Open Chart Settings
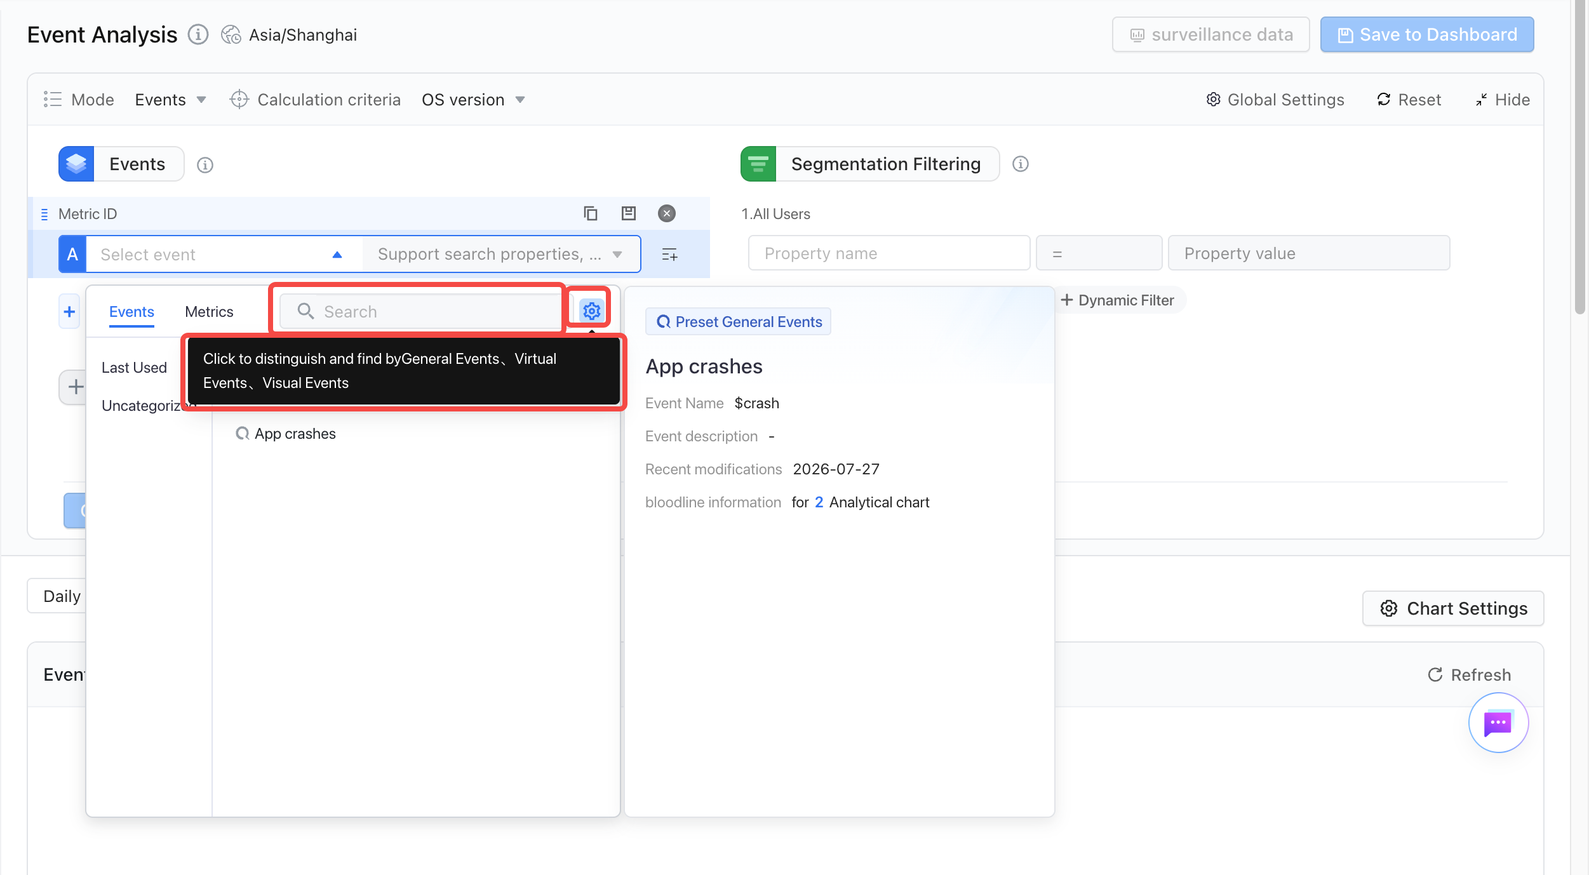 click(x=1453, y=608)
